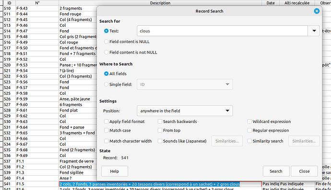
Task: Click the 'Col rouge' description cell
Action: click(78, 42)
